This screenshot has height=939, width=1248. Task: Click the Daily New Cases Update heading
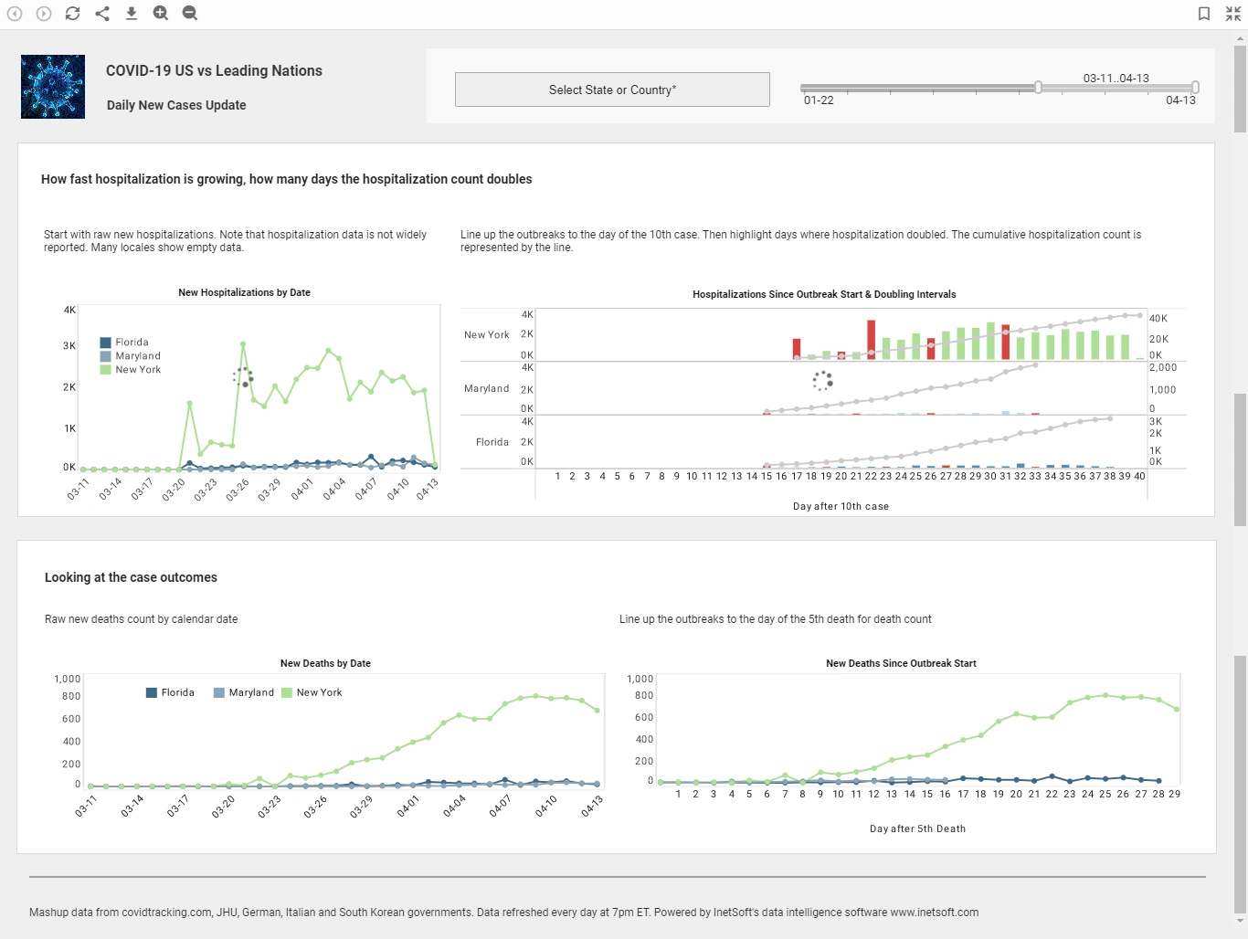[175, 105]
